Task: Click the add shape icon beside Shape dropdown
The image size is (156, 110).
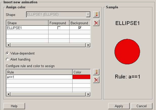Action: [x=96, y=15]
